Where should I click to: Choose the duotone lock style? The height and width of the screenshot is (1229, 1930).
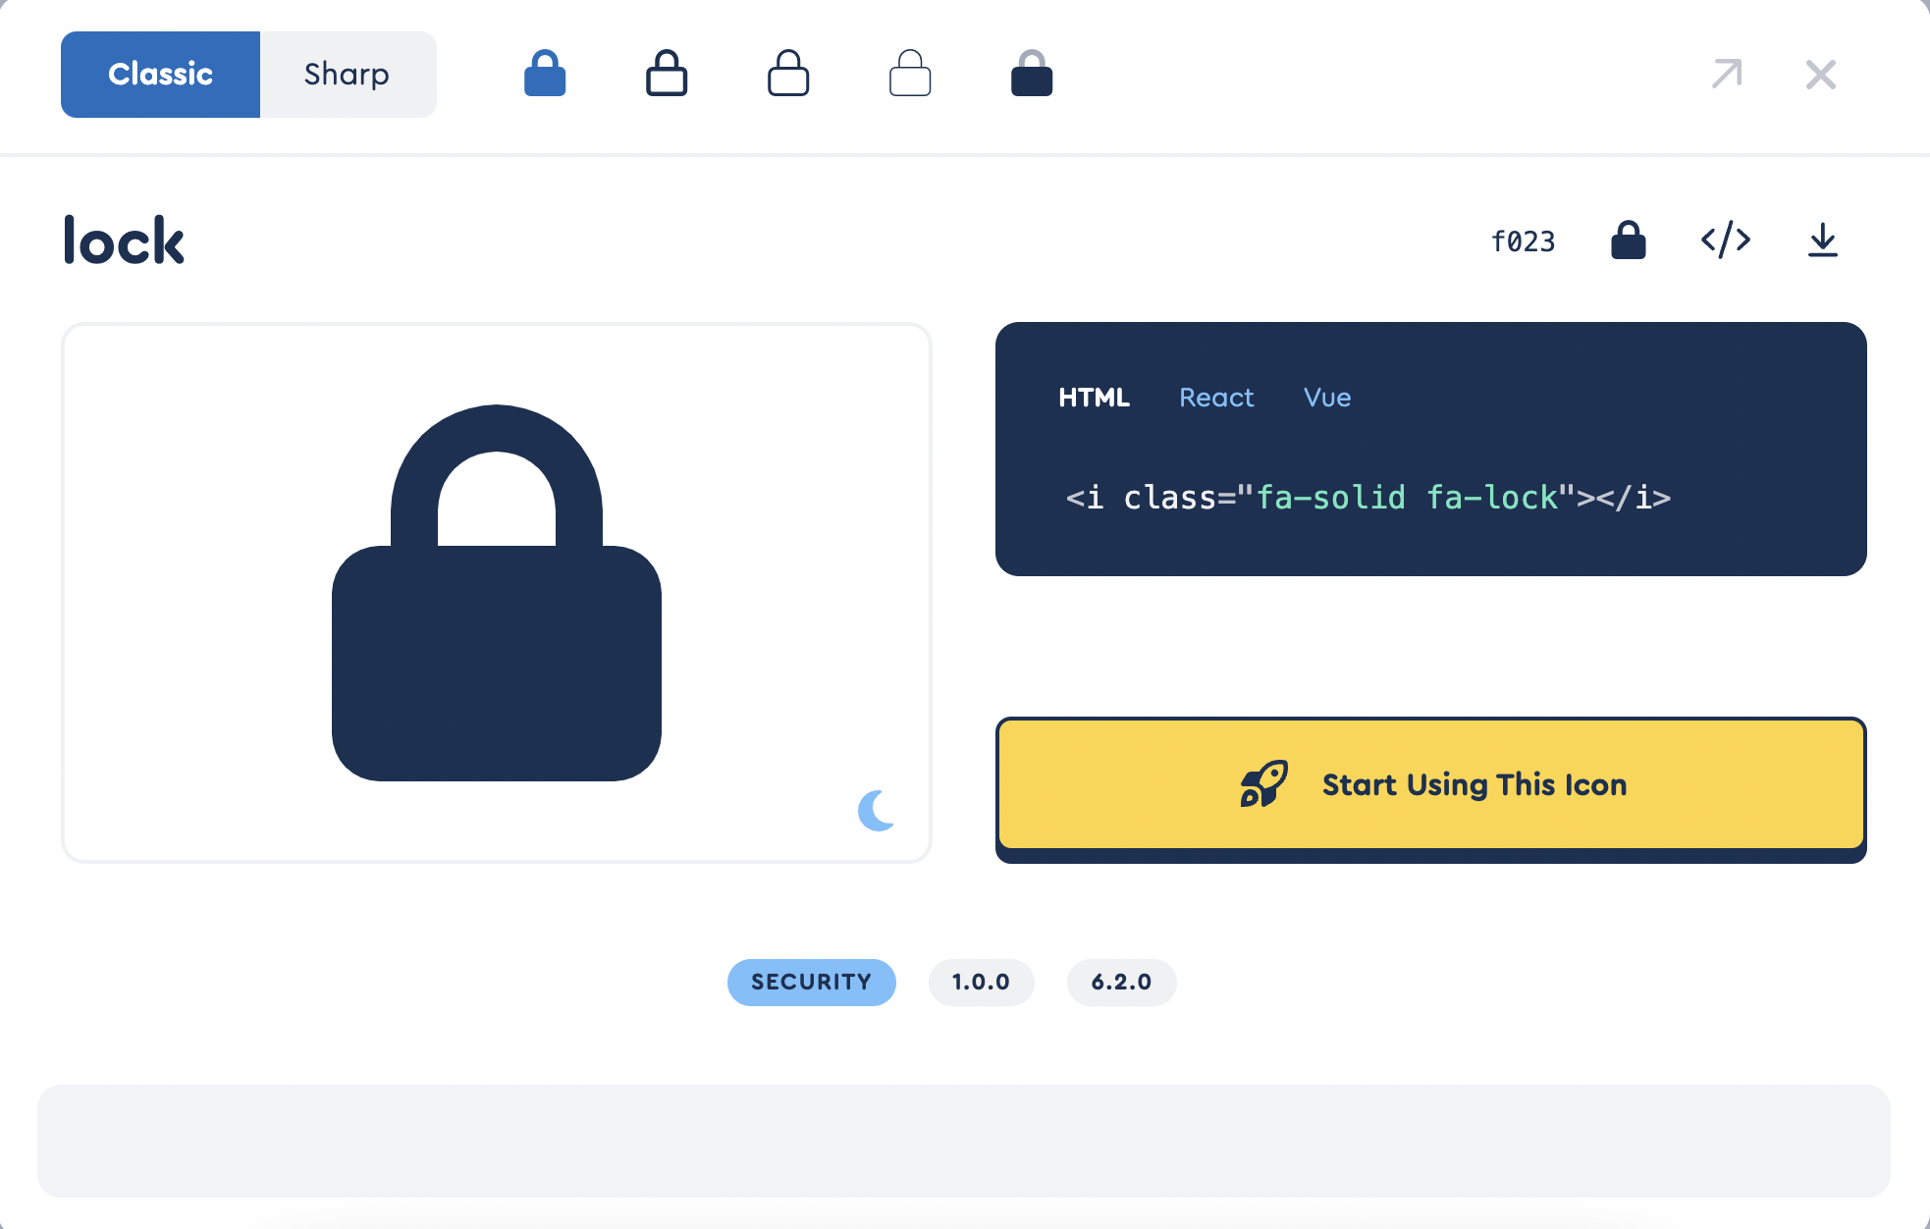coord(1032,74)
